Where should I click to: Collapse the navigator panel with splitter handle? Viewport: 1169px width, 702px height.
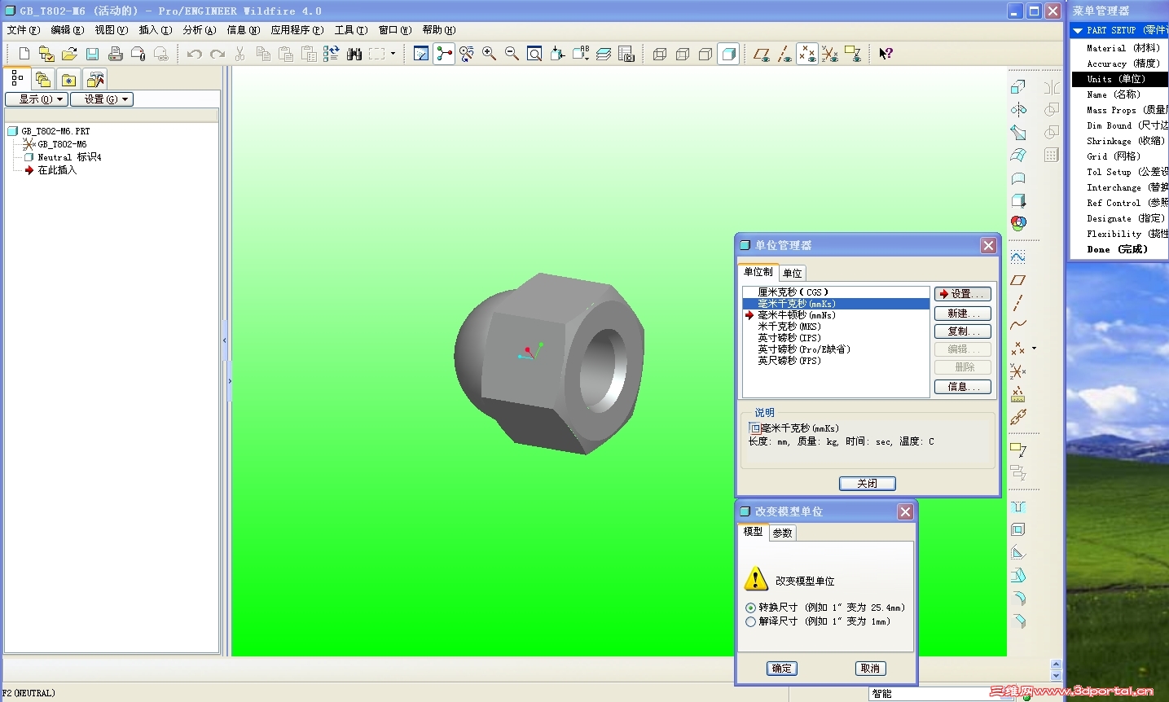pyautogui.click(x=225, y=340)
